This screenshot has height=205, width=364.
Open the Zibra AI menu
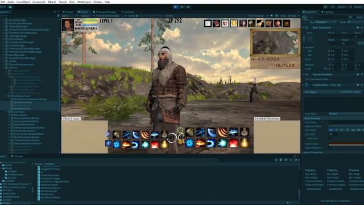click(x=52, y=2)
